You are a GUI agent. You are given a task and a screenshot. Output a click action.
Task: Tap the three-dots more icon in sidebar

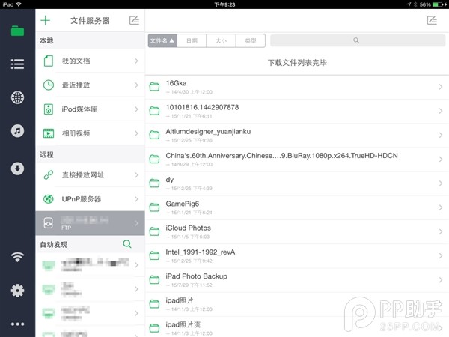point(17,324)
